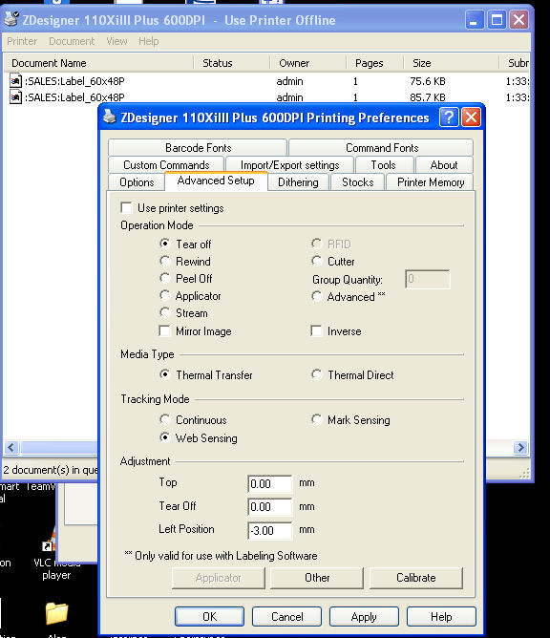Click the queue window's left scroll arrow
Image resolution: width=550 pixels, height=638 pixels.
coord(11,448)
